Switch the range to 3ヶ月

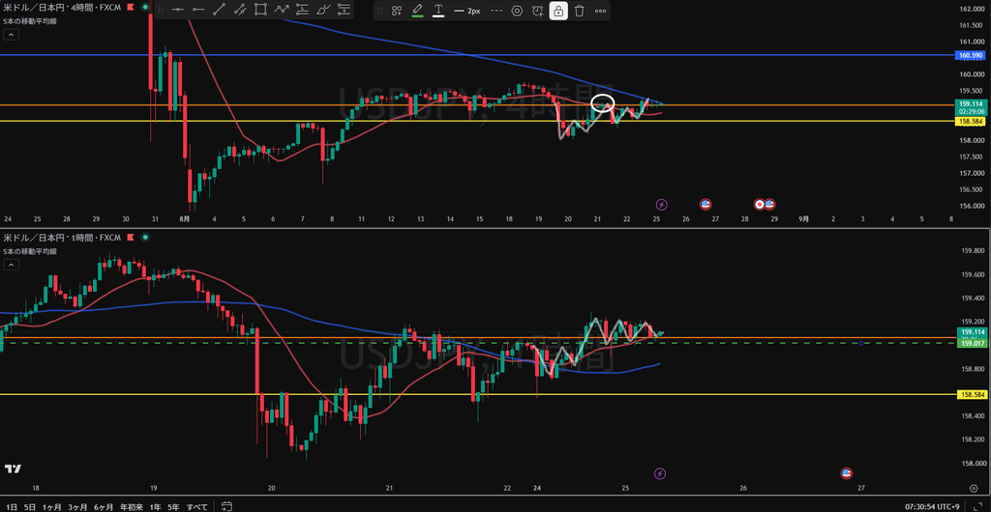[77, 505]
